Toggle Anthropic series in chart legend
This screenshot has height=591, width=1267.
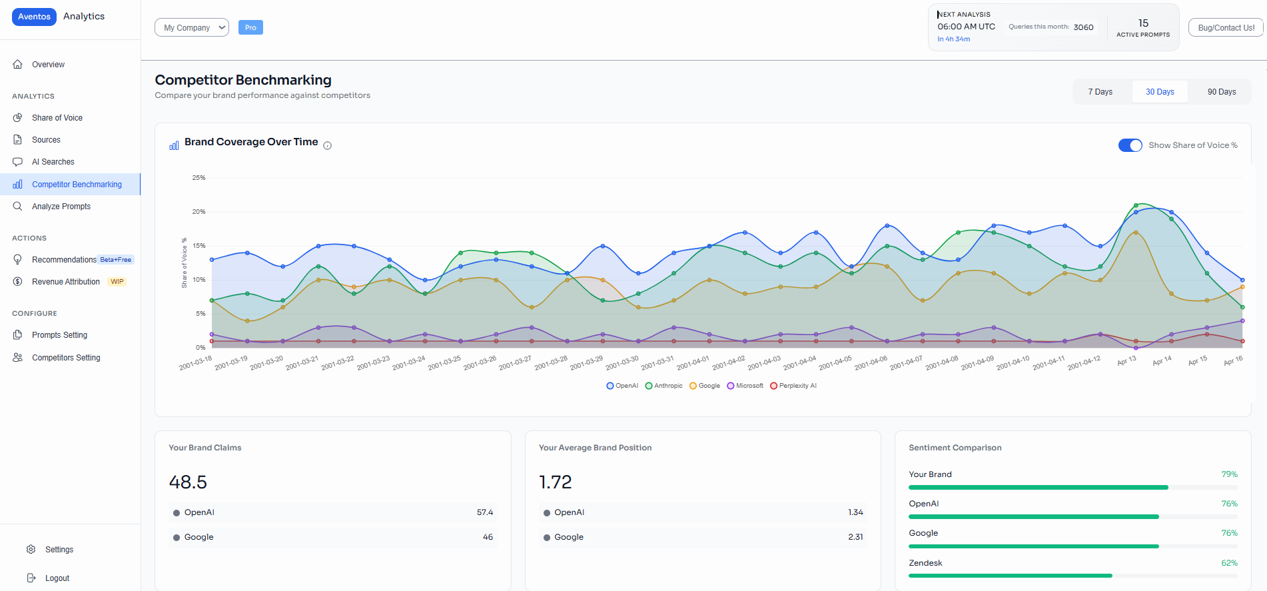tap(663, 386)
